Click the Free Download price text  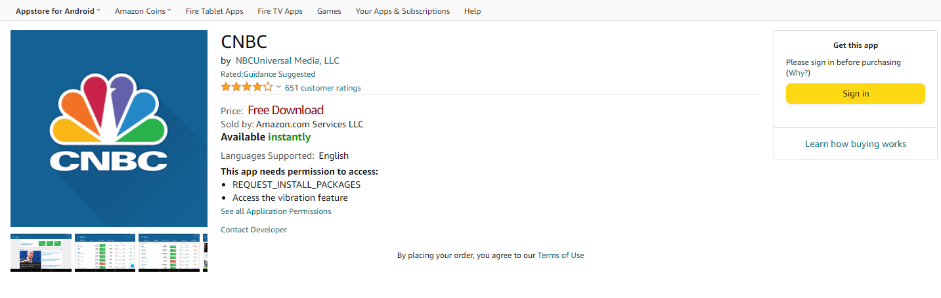click(286, 110)
